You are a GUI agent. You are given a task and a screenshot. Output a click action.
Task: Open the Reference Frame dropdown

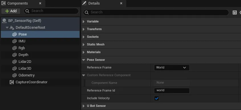172,68
